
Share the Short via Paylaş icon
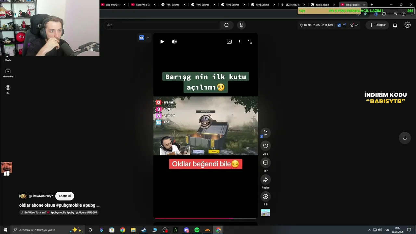[266, 180]
